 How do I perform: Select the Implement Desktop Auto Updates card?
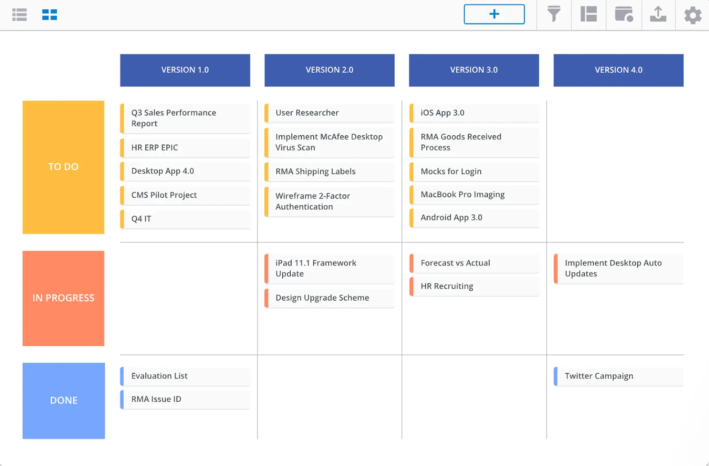click(x=619, y=268)
